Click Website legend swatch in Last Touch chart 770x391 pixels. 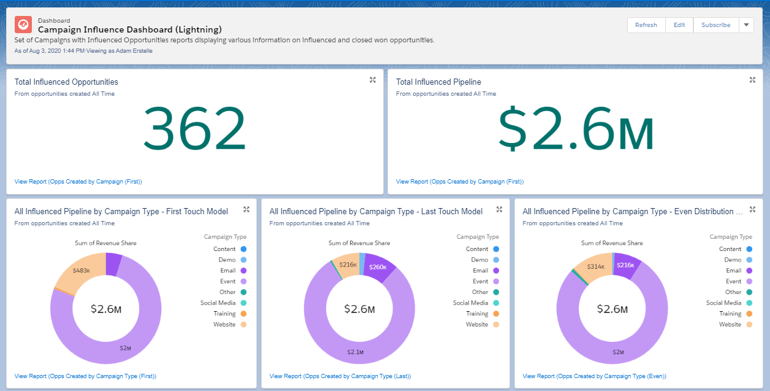pyautogui.click(x=496, y=325)
